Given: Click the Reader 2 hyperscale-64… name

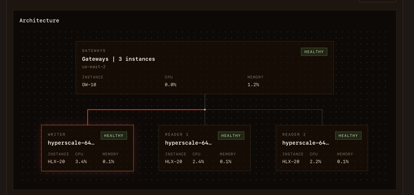Looking at the screenshot, I should pos(306,143).
